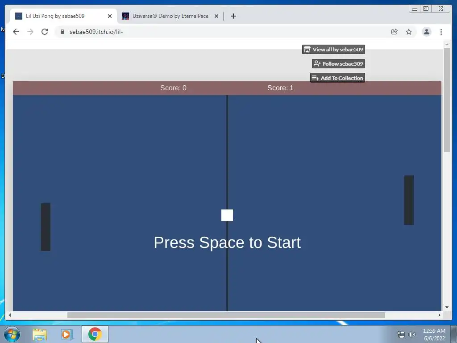Click the address bar URL sebae509.itch.io
The image size is (457, 343).
[96, 32]
